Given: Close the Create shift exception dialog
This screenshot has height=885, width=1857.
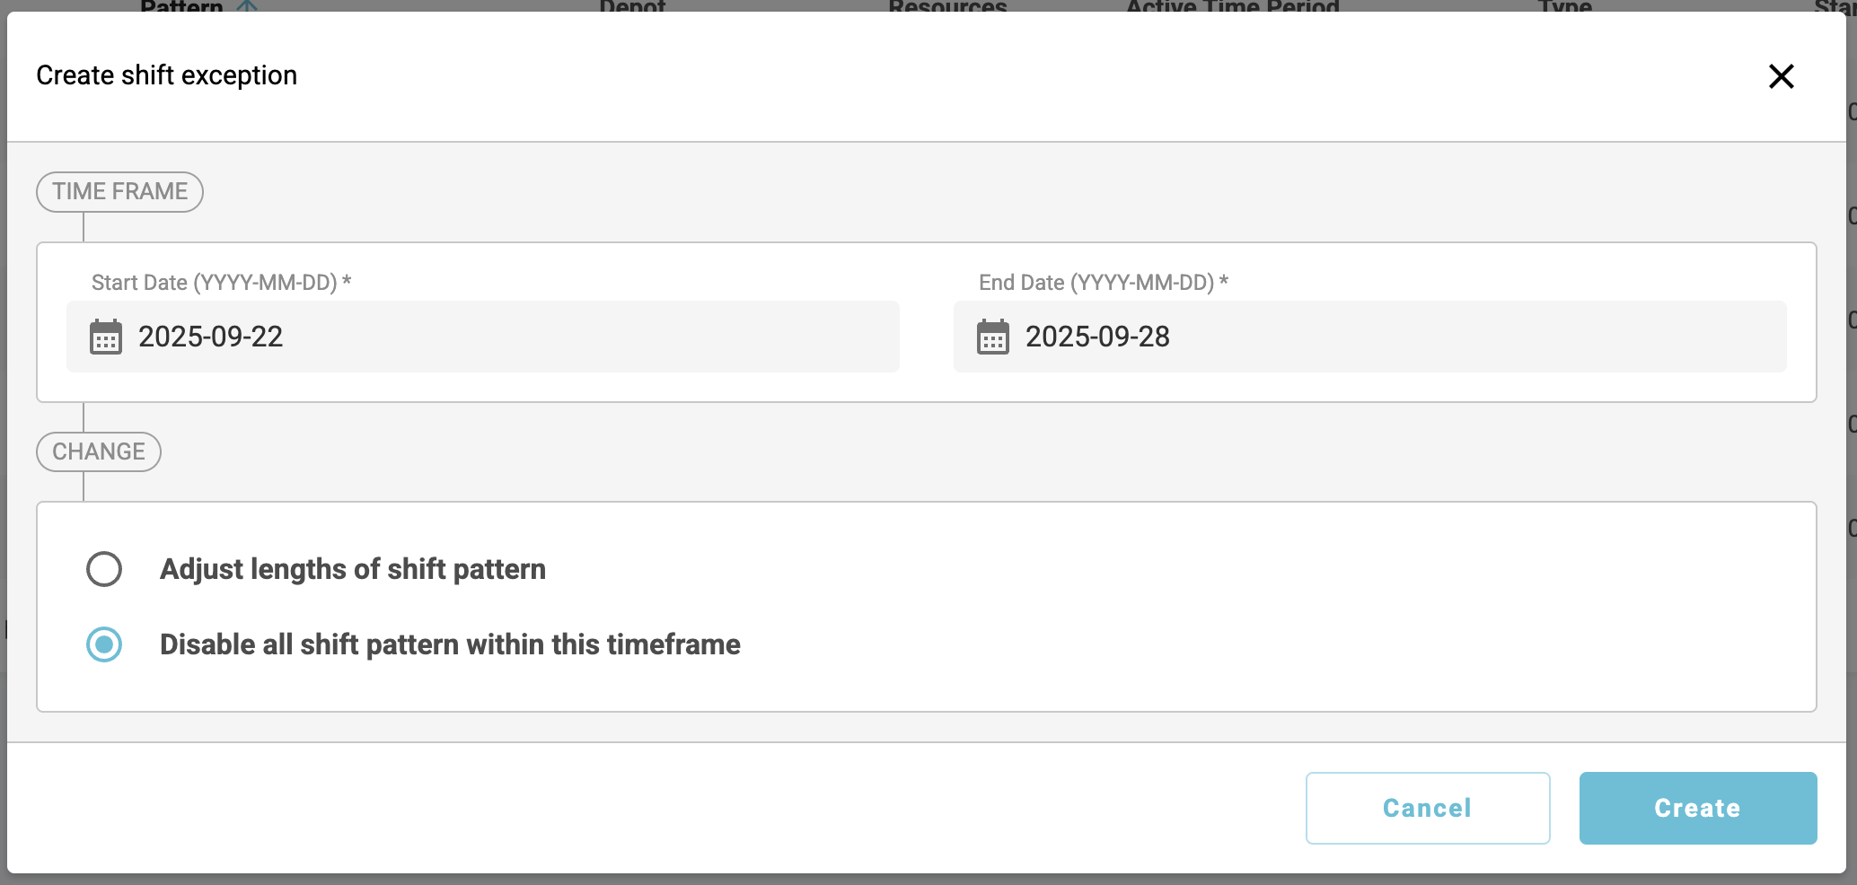Looking at the screenshot, I should tap(1781, 76).
